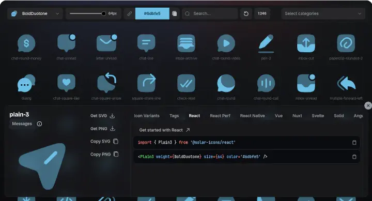Click the large plain-3 icon preview
Viewport: 372px width, 201px height.
(42, 166)
